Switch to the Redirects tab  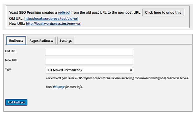[x=16, y=41]
